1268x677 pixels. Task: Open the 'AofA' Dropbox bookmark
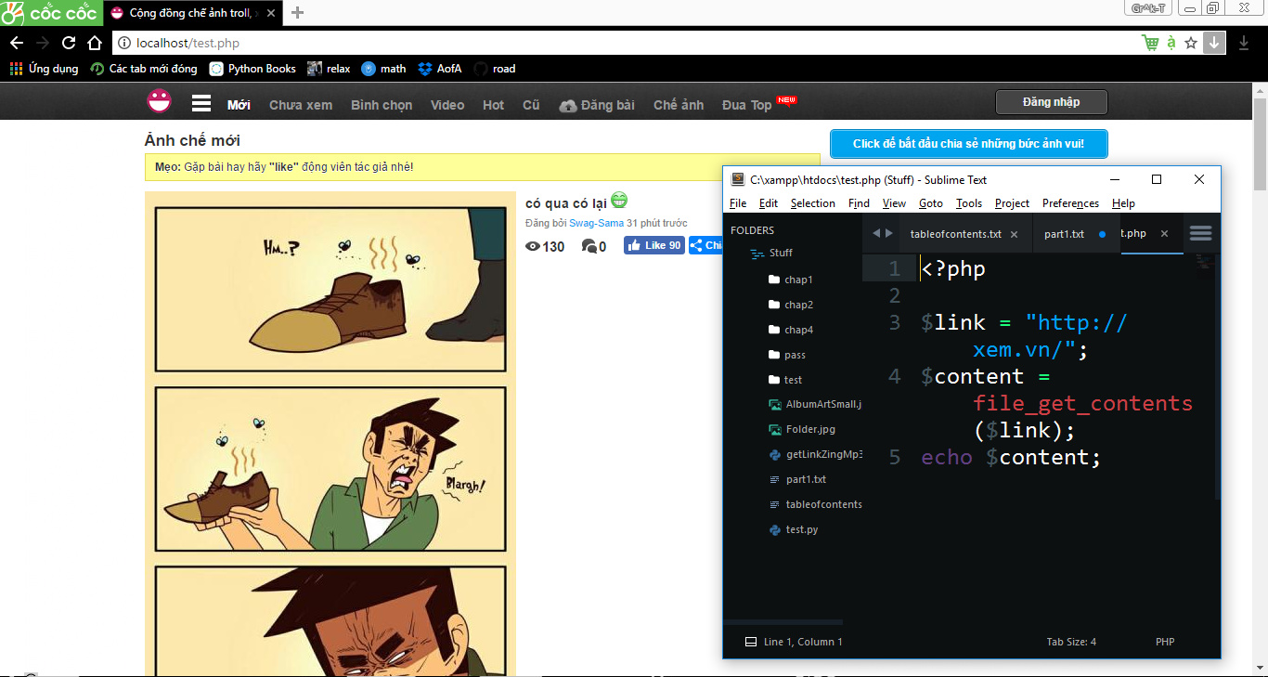[440, 69]
